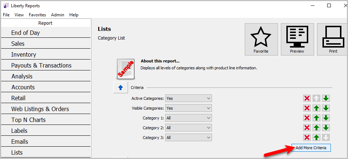Click the Report column header

[46, 23]
